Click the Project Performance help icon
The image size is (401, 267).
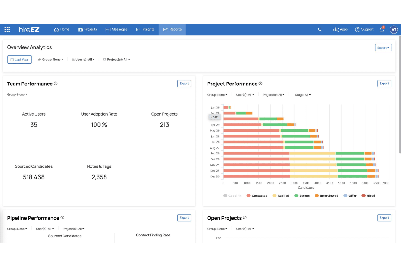coord(261,83)
